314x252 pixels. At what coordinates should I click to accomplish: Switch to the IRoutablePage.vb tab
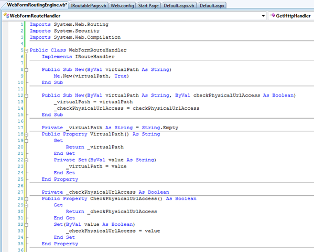click(89, 6)
